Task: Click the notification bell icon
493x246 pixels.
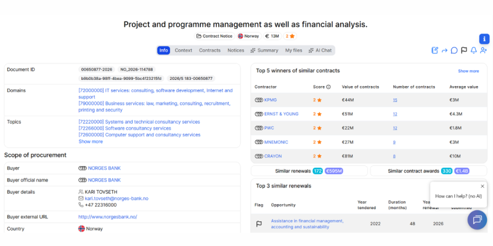Action: click(x=473, y=50)
